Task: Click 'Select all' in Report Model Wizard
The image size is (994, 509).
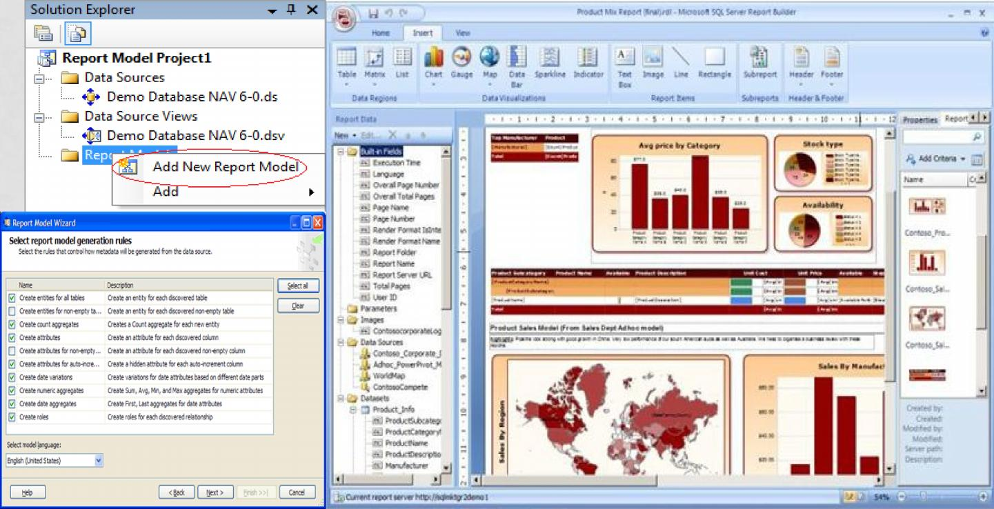Action: click(298, 286)
